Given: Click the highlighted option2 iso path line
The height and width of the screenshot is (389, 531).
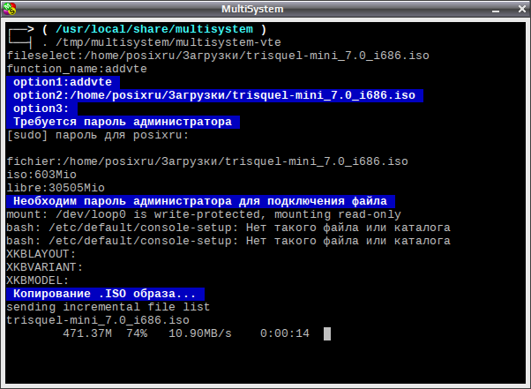Looking at the screenshot, I should 214,95.
